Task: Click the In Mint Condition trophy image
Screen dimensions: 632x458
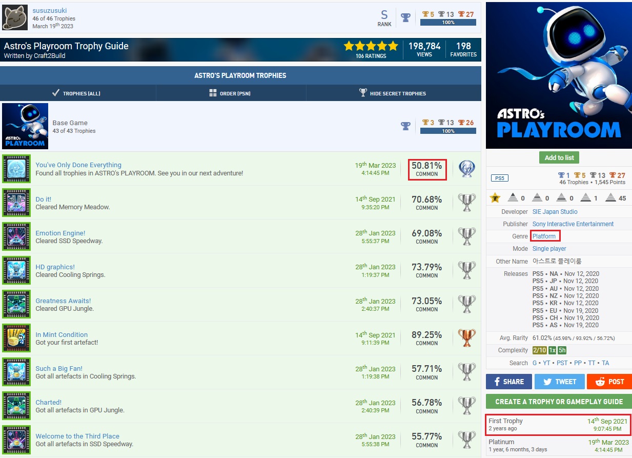Action: point(16,338)
